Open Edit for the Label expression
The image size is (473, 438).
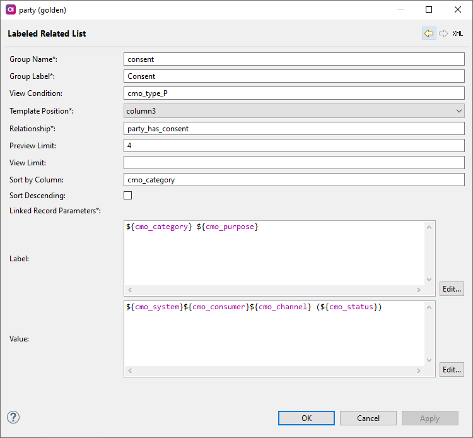point(452,288)
